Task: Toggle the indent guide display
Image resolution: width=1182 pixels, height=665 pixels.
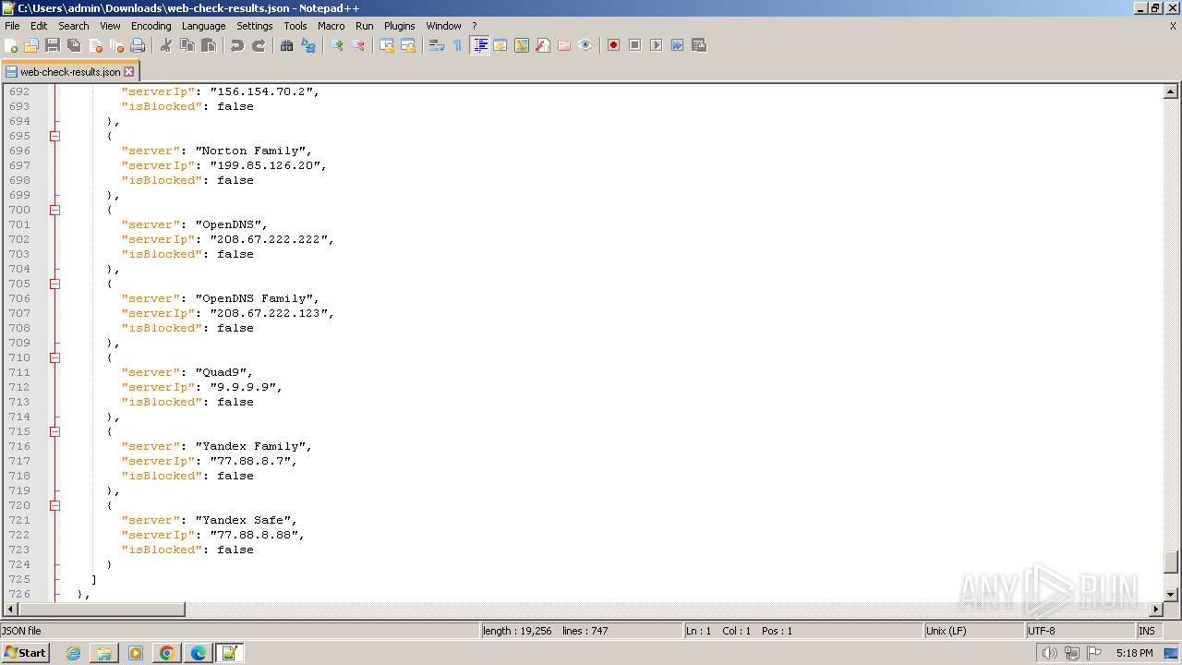Action: point(479,45)
